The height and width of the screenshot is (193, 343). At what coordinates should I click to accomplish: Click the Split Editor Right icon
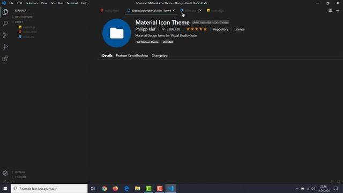point(330,10)
